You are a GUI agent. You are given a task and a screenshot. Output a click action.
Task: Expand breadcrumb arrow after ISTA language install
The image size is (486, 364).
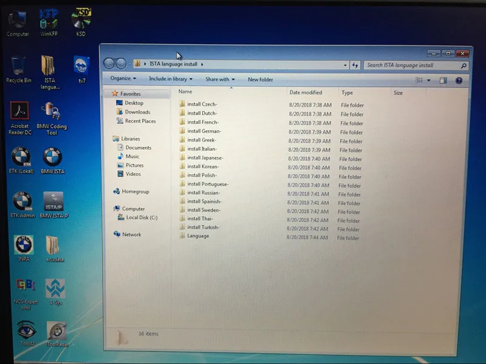(202, 64)
